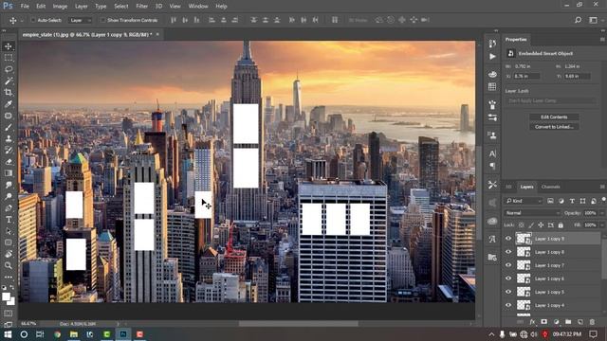Select the Eyedropper tool

pos(9,104)
